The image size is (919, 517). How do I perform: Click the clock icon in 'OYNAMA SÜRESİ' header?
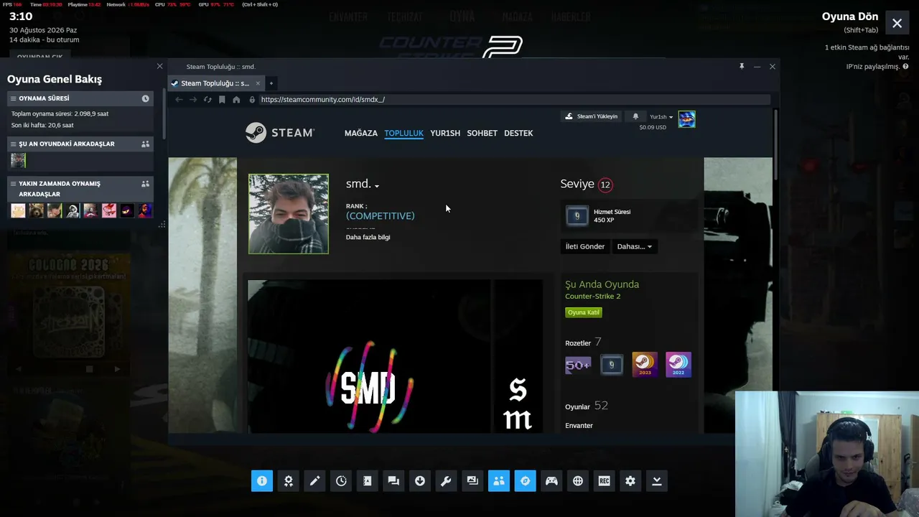[x=145, y=98]
